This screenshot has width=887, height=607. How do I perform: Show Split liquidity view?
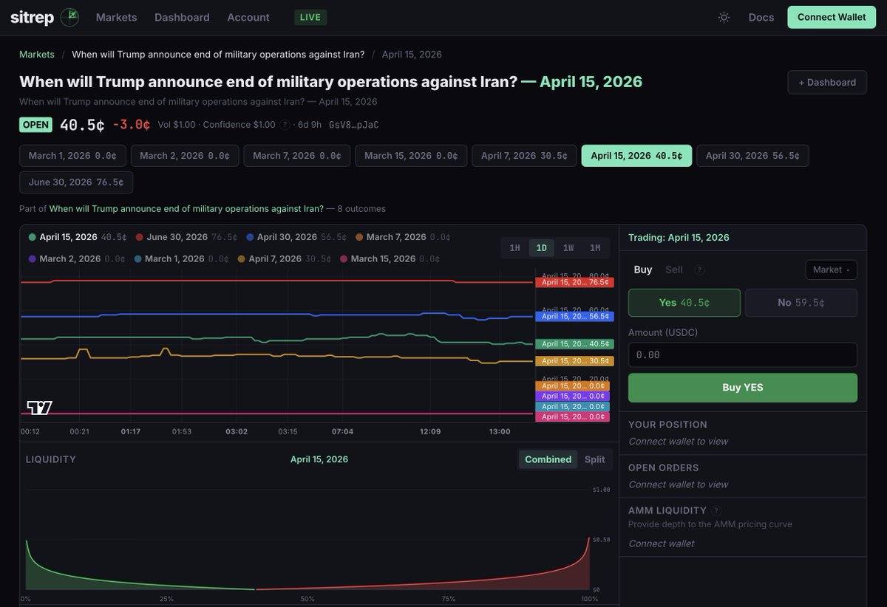(x=594, y=459)
